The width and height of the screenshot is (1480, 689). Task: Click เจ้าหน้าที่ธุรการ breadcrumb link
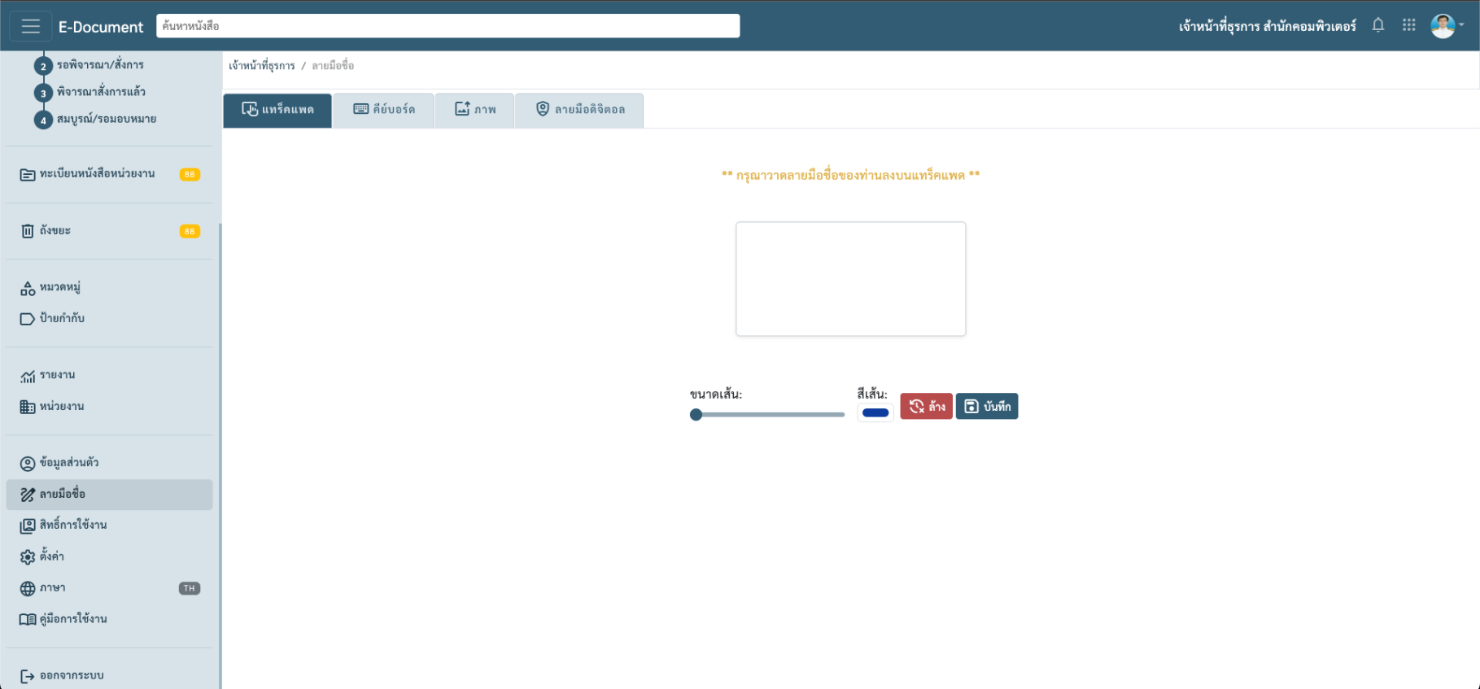pyautogui.click(x=262, y=66)
